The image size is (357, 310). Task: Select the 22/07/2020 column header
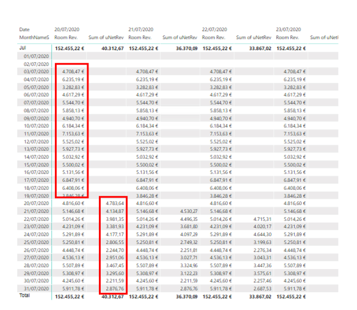214,29
